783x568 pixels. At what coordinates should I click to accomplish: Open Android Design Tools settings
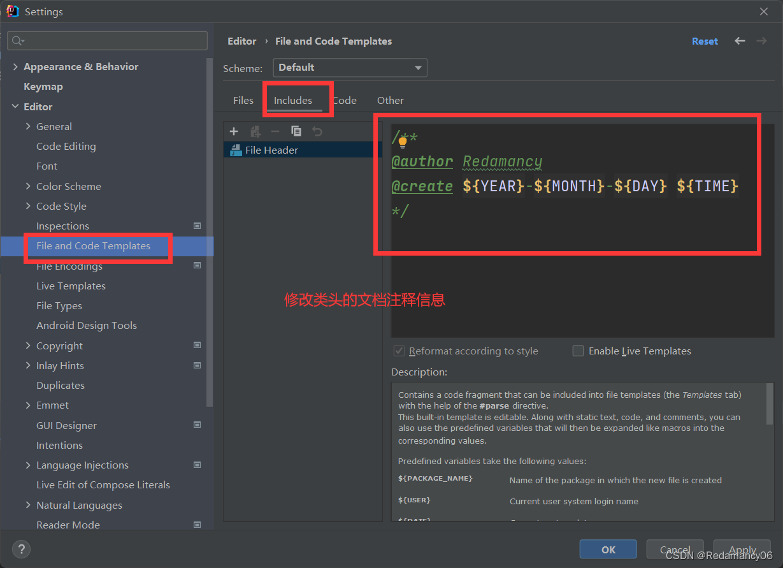pos(87,325)
